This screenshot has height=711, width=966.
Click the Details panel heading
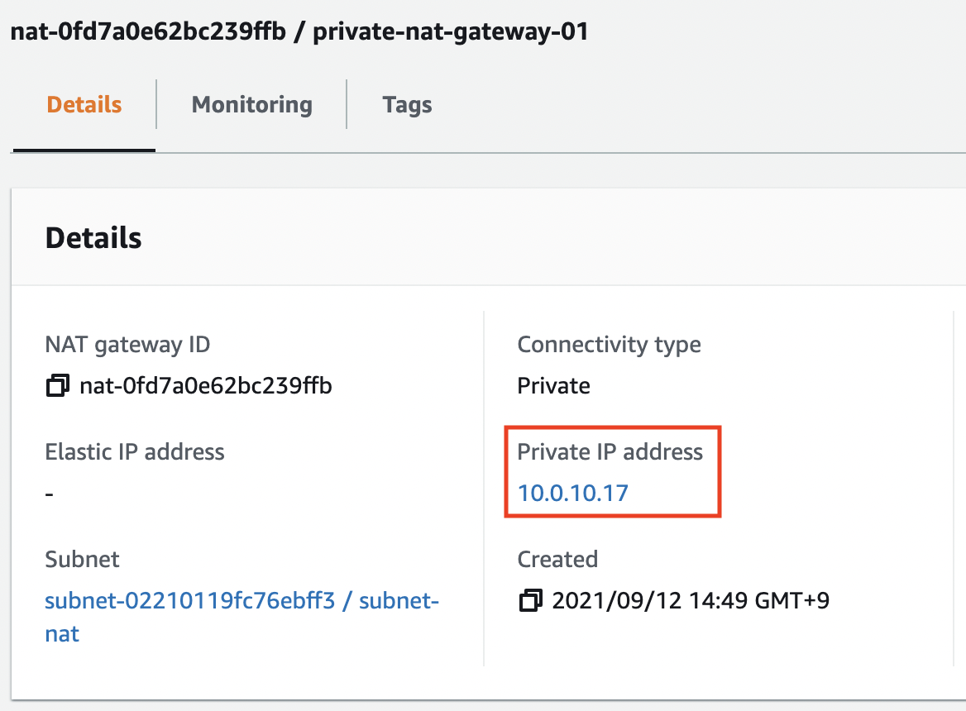(x=93, y=237)
